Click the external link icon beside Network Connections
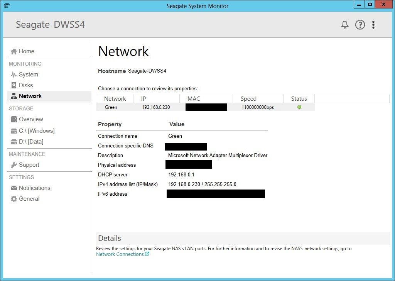The height and width of the screenshot is (281, 395). (147, 254)
